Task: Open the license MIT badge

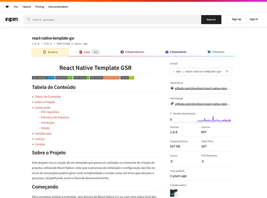Action: coord(127,78)
